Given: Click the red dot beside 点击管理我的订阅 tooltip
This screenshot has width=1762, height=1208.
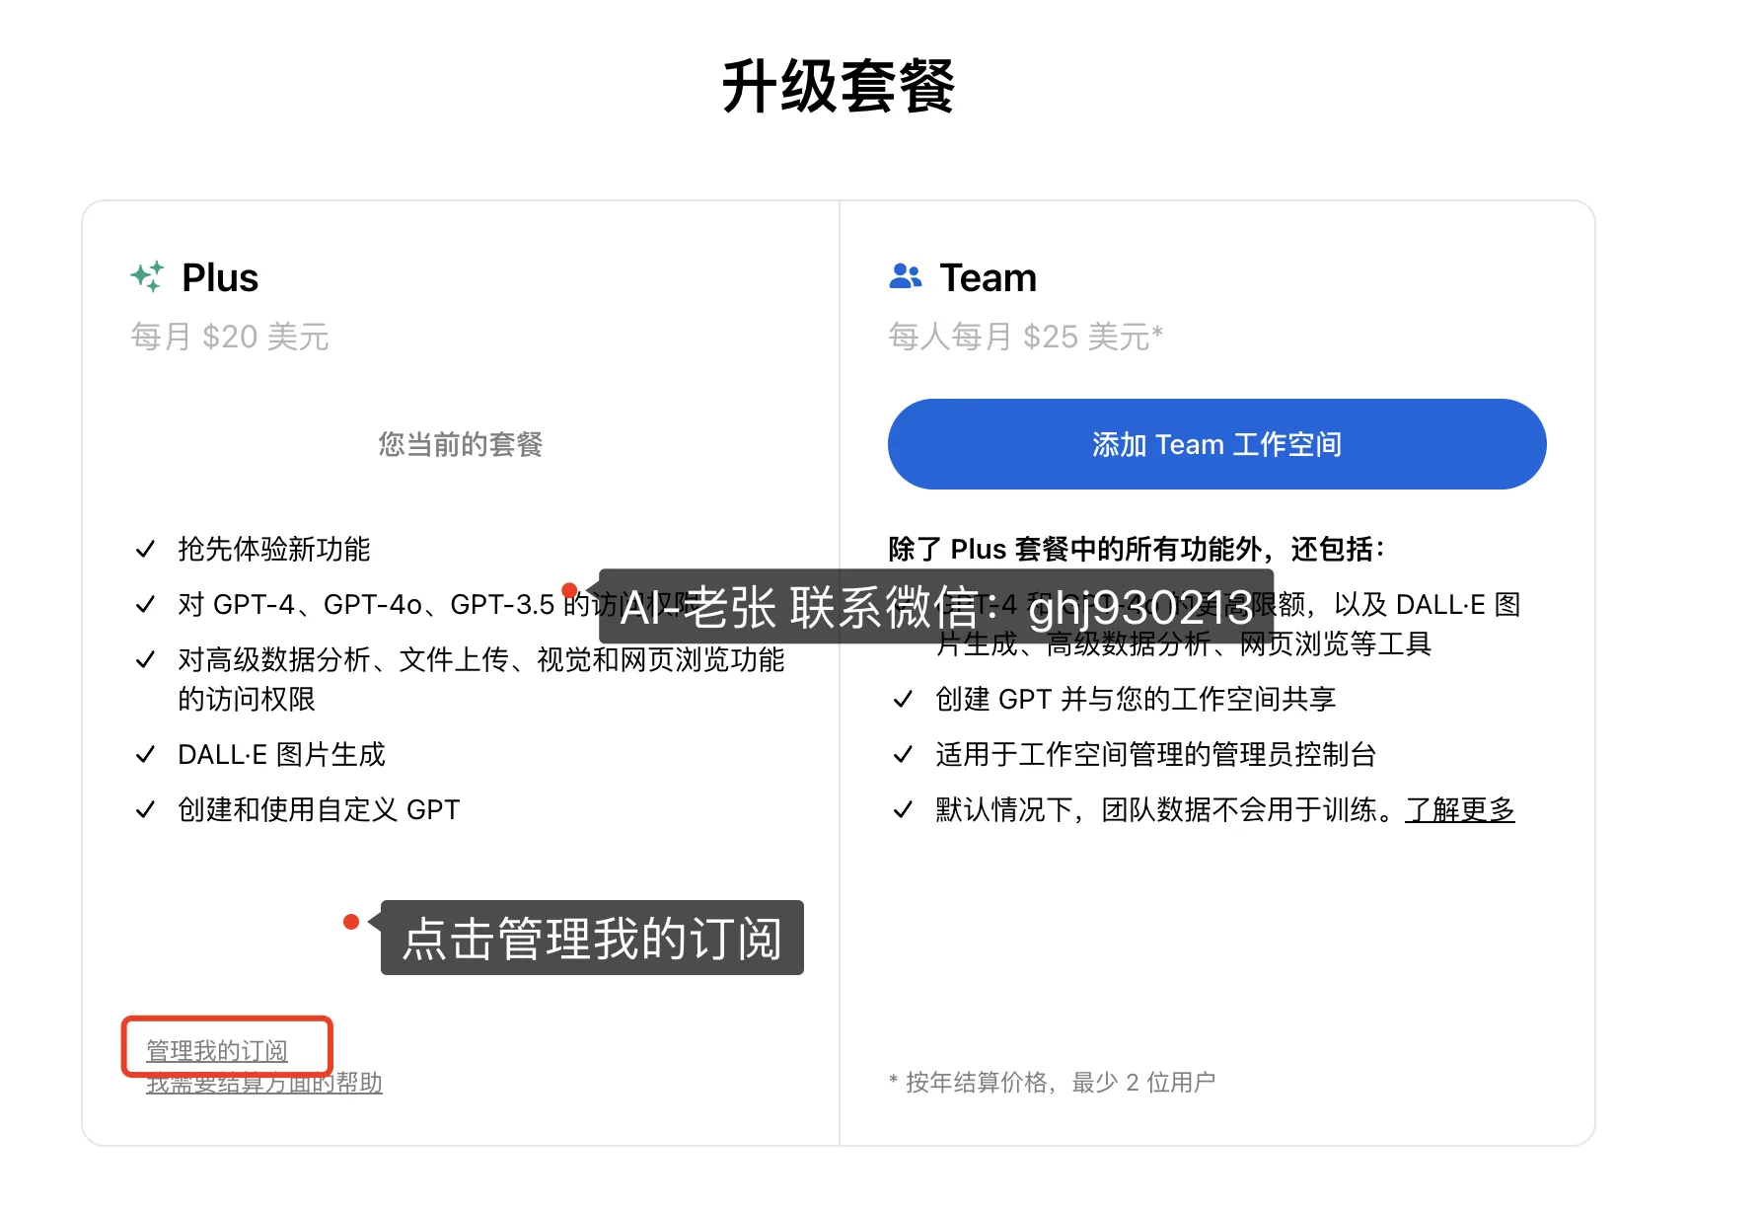Looking at the screenshot, I should click(351, 922).
